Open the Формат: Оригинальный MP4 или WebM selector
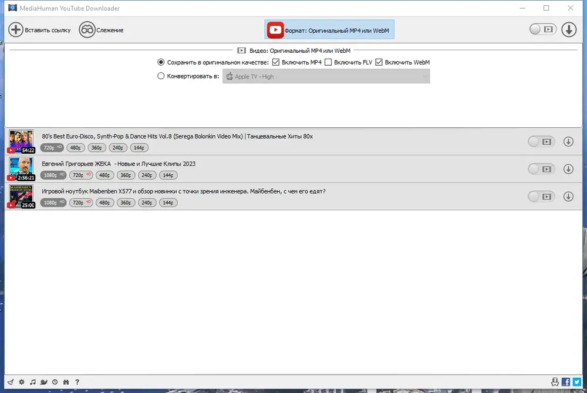Screen dimensions: 587x393 click(x=329, y=30)
